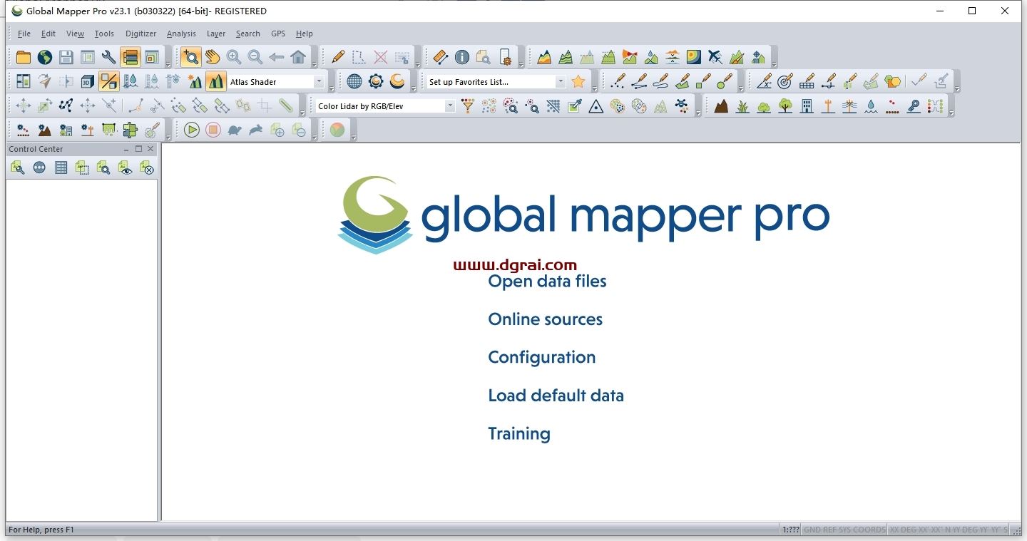The height and width of the screenshot is (541, 1027).
Task: Expand overflow arrow after the star icon
Action: click(595, 88)
